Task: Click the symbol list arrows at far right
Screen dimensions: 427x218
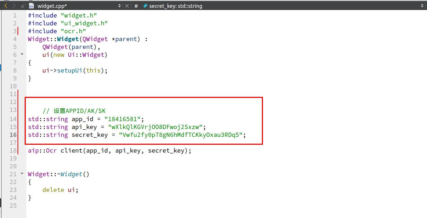Action: [422, 6]
